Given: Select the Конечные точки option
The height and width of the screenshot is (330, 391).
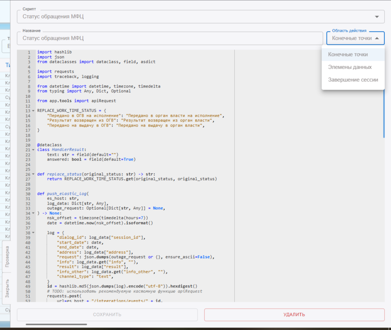Looking at the screenshot, I should click(x=348, y=55).
